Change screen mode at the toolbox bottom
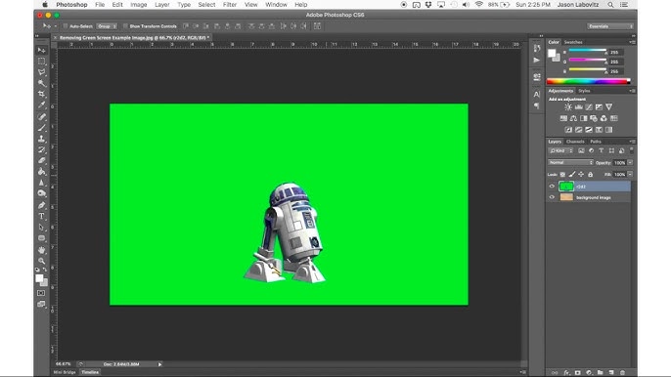 [x=41, y=305]
